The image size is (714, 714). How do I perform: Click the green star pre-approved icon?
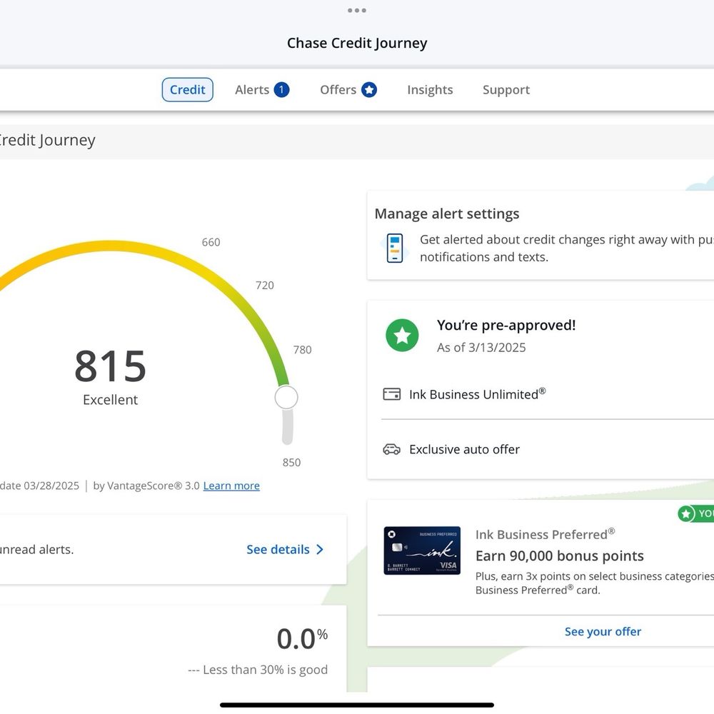(x=402, y=336)
